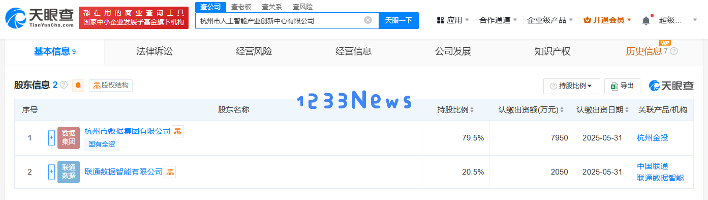Click the 联通数据 company logo thumbnail

click(69, 172)
